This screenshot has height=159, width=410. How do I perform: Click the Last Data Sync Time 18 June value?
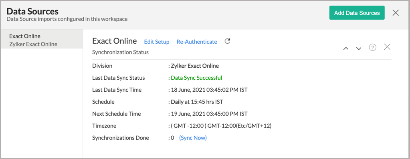click(209, 90)
